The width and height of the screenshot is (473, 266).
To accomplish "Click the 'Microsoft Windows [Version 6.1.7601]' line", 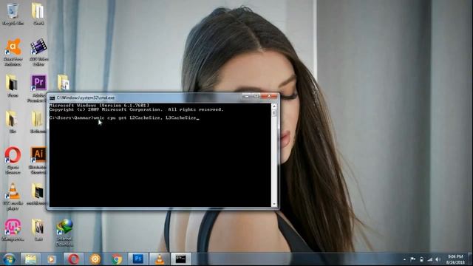I will [99, 105].
